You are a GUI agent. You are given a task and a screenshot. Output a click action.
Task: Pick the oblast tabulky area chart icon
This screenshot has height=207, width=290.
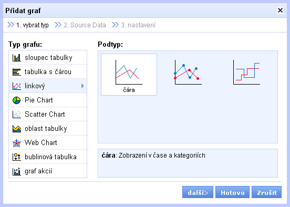(x=17, y=129)
